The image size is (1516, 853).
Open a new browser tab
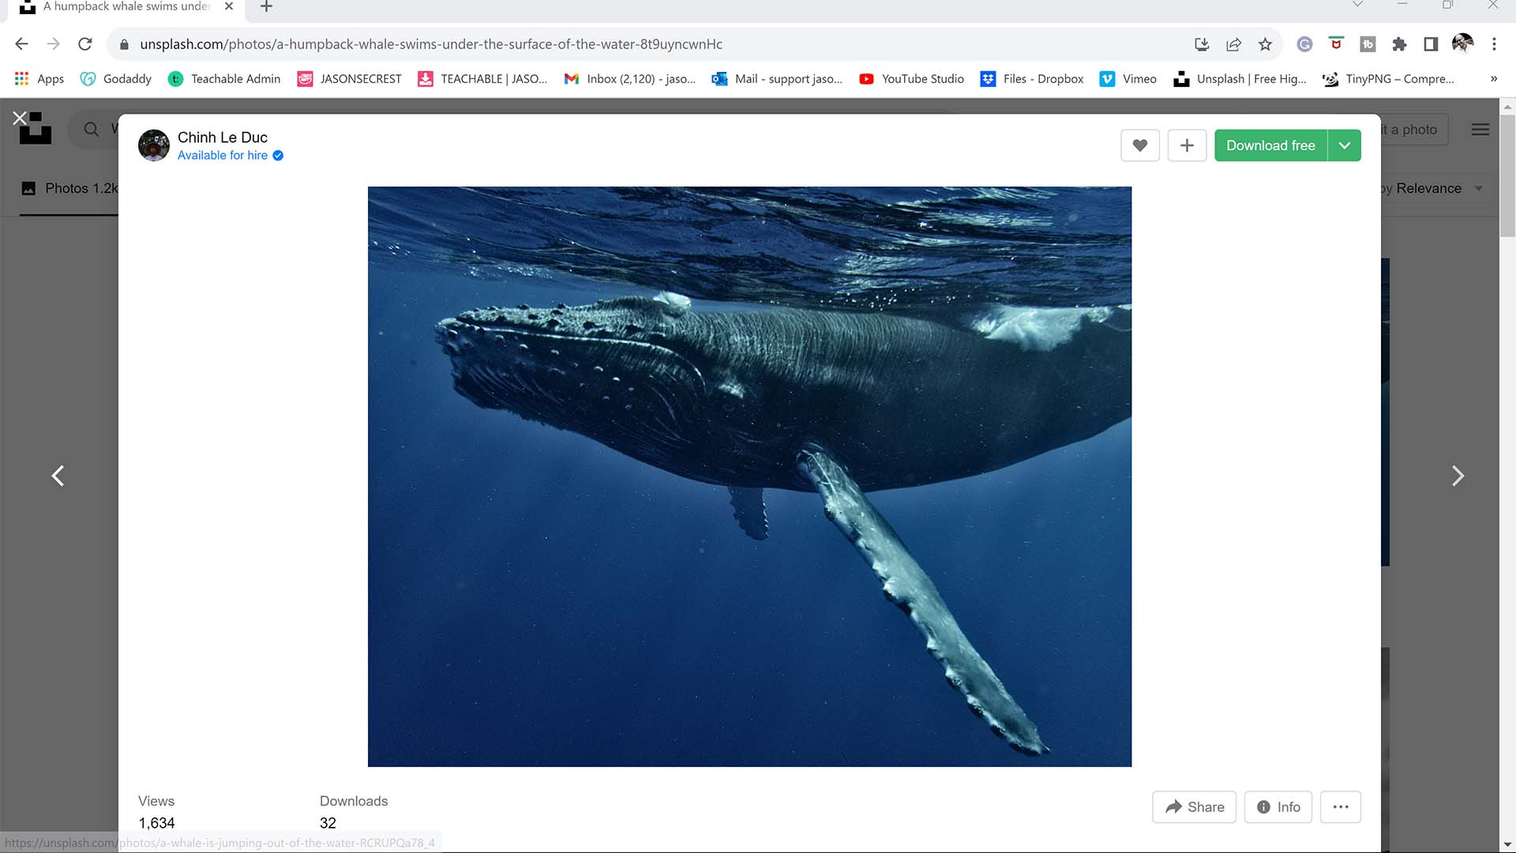(266, 6)
